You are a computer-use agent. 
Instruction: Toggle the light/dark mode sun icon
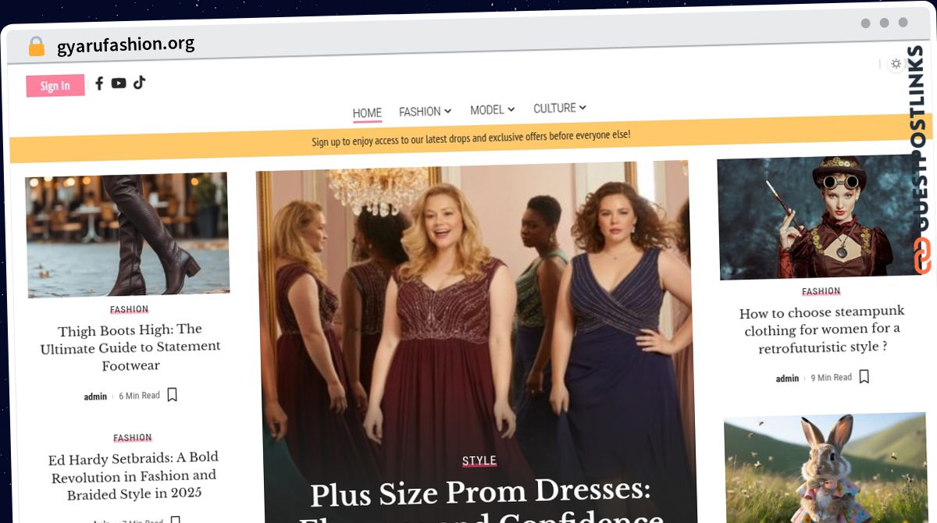point(896,64)
